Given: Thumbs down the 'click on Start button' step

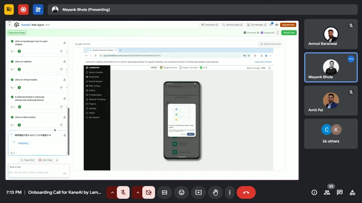Looking at the screenshot, I should [61, 125].
